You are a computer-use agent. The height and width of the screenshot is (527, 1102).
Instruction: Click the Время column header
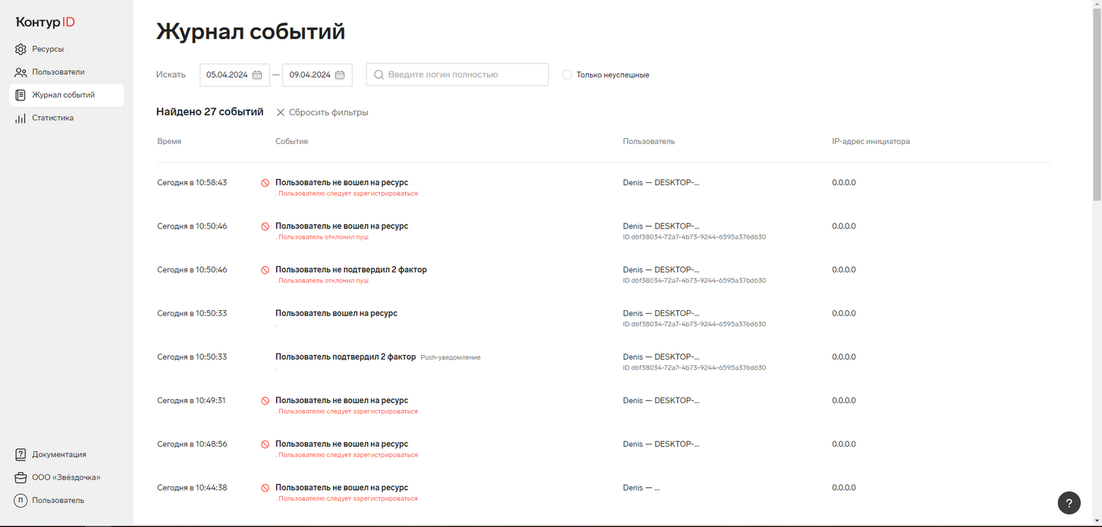click(x=169, y=141)
